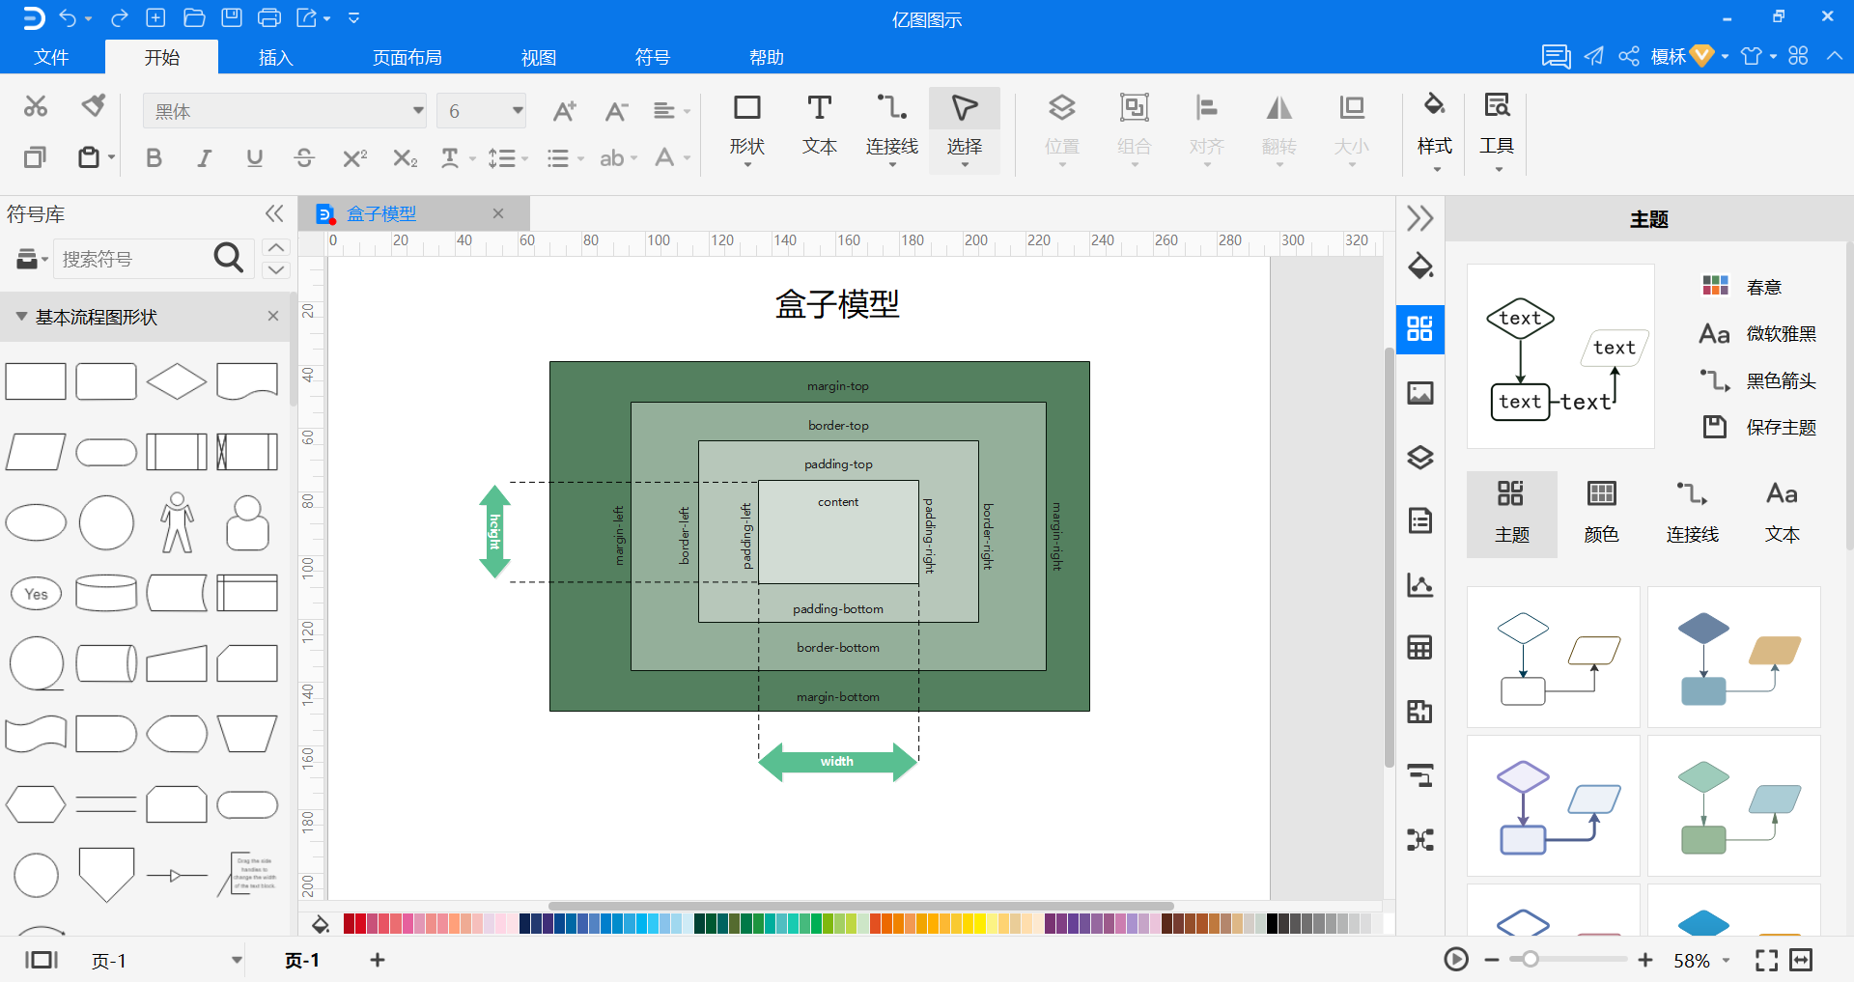This screenshot has width=1854, height=982.
Task: Open the chart panel in right sidebar
Action: pos(1420,584)
